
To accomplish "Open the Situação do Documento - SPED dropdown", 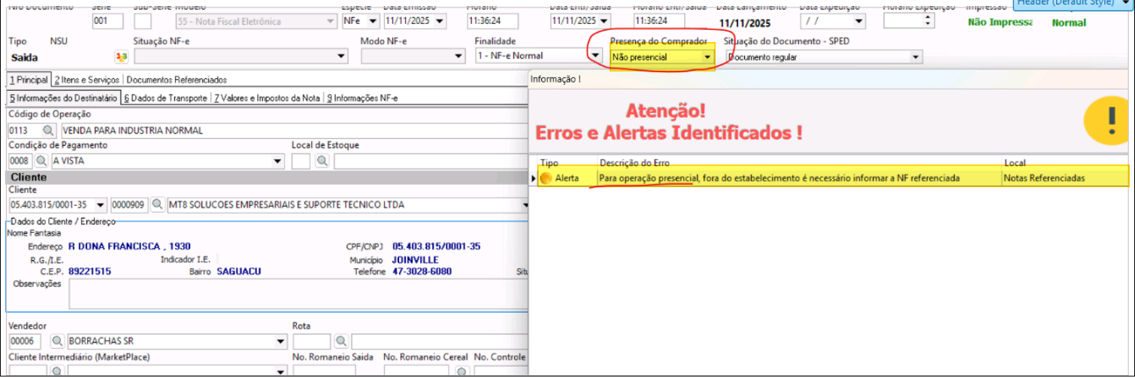I will point(915,57).
